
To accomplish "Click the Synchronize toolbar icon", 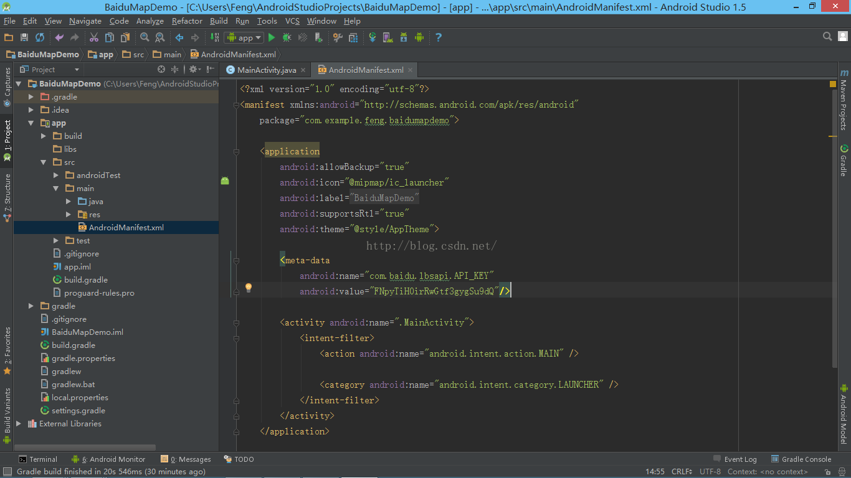I will coord(40,37).
